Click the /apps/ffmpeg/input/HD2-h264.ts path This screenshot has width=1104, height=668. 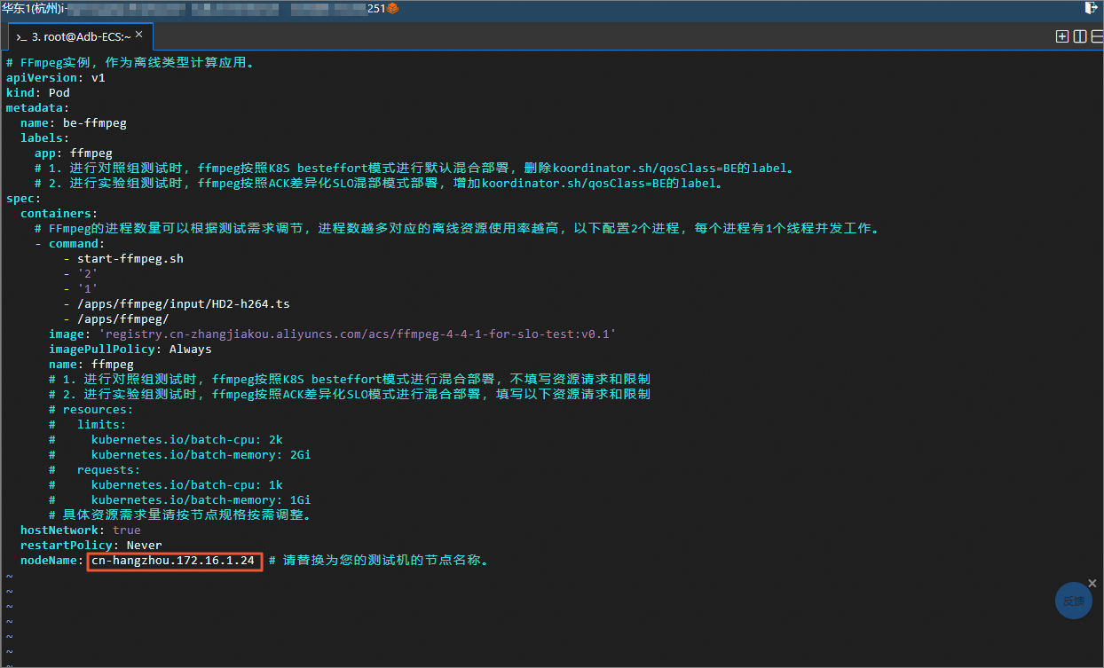[183, 303]
